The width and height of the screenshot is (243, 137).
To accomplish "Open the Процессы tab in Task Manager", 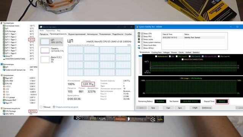I will [44, 34].
